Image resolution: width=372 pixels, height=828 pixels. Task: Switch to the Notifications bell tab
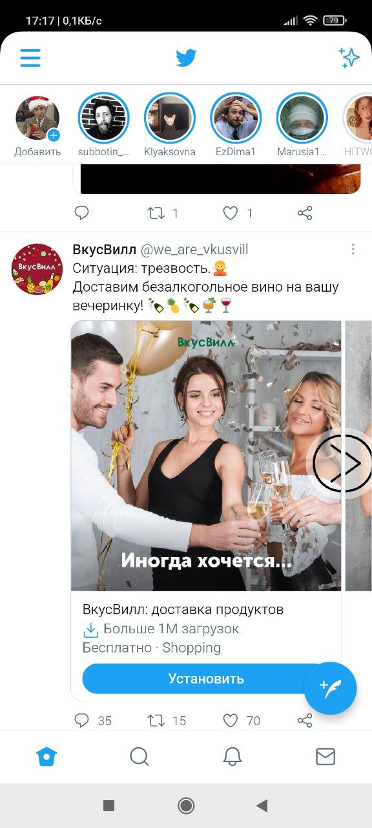pyautogui.click(x=232, y=756)
